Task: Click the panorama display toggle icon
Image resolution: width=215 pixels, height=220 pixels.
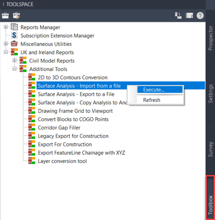Action: click(x=189, y=16)
